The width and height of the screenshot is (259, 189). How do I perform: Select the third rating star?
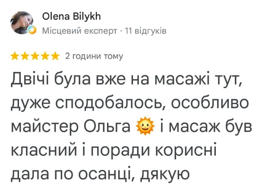point(35,56)
